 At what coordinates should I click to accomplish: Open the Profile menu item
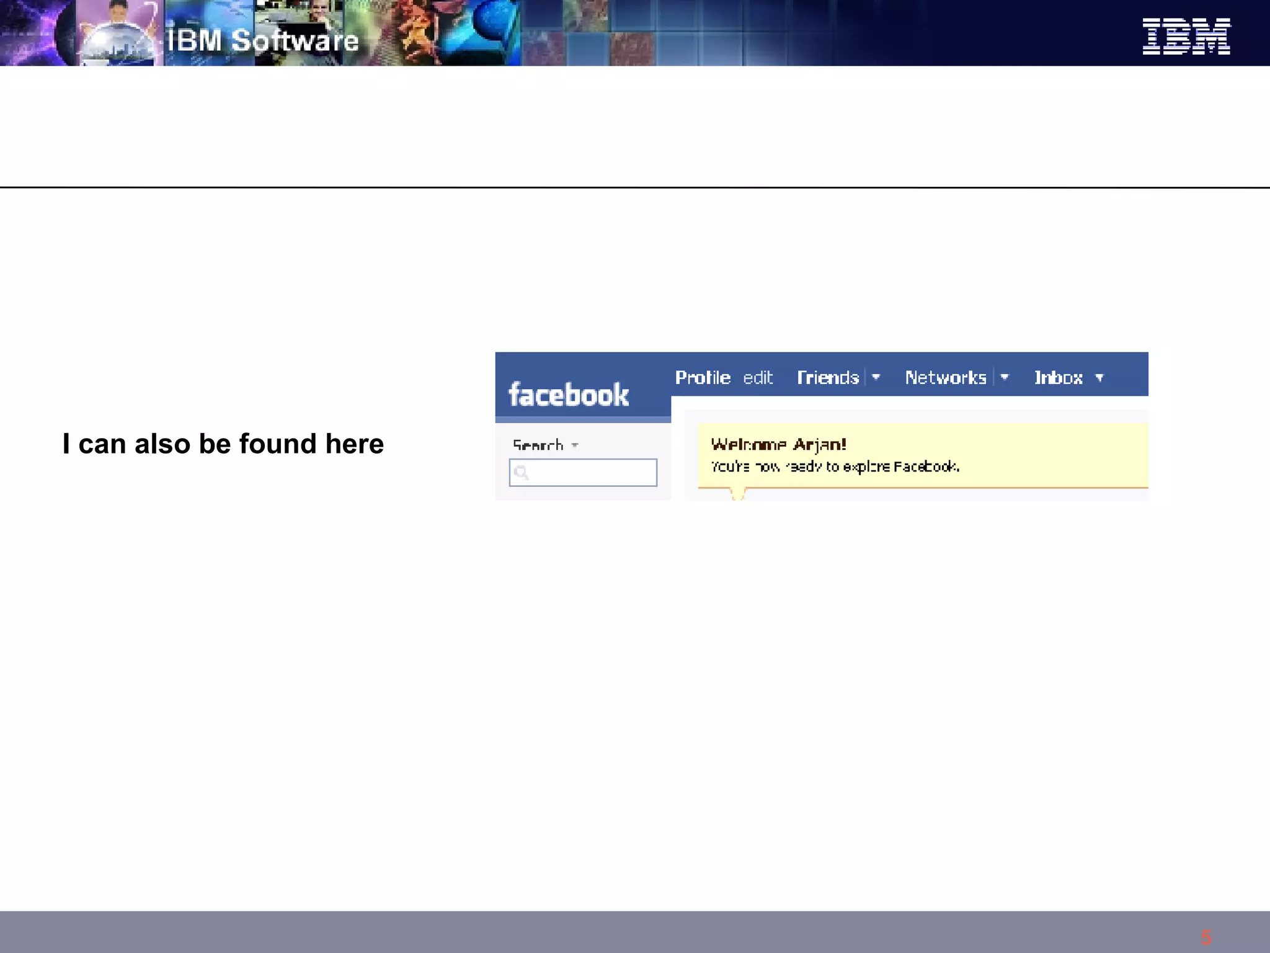point(703,377)
